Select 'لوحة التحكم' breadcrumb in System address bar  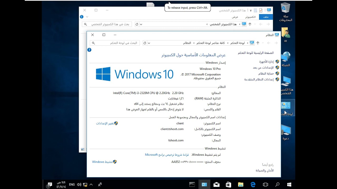click(237, 43)
